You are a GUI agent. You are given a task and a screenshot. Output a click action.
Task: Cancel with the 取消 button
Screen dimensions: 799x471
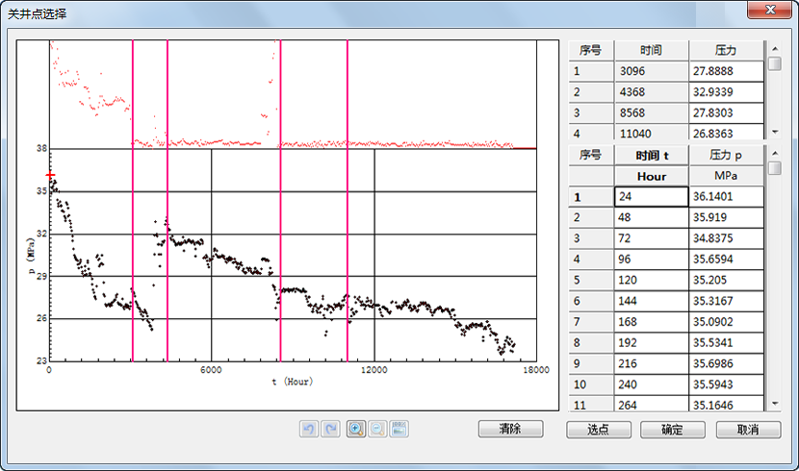click(748, 430)
